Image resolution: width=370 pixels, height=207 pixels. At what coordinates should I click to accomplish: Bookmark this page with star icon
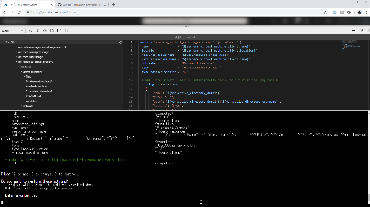click(x=325, y=12)
